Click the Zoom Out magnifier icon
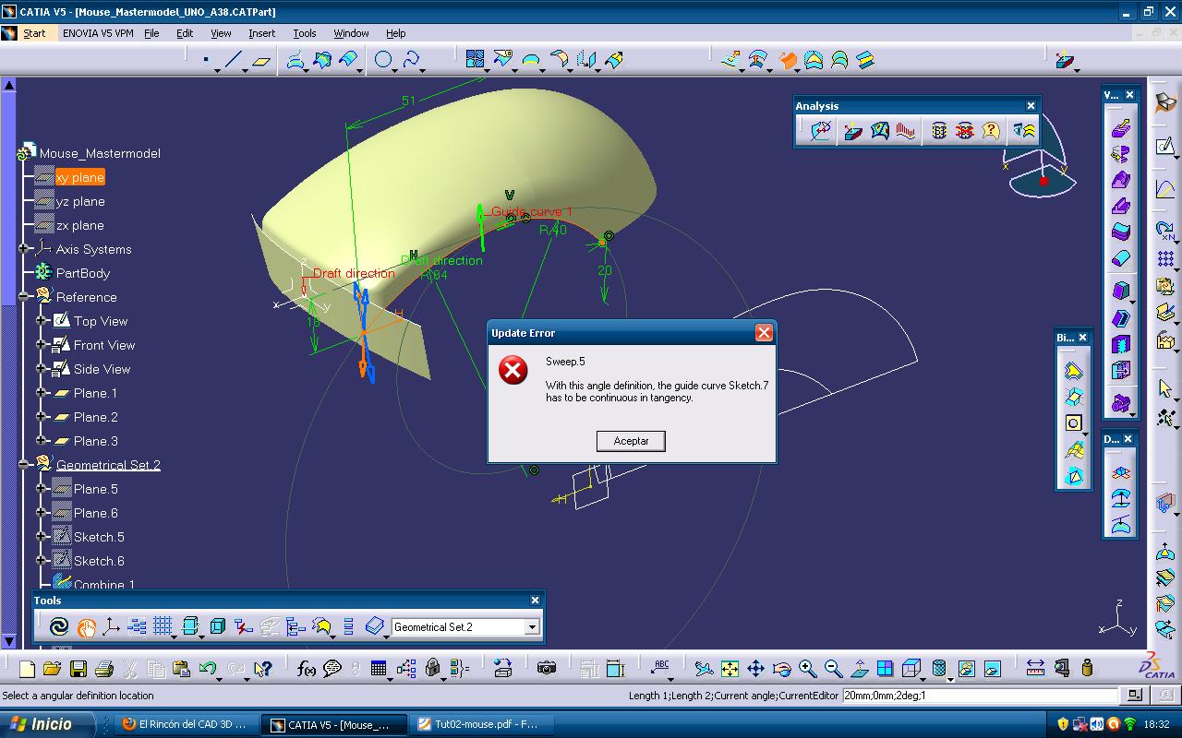Image resolution: width=1182 pixels, height=738 pixels. coord(833,669)
